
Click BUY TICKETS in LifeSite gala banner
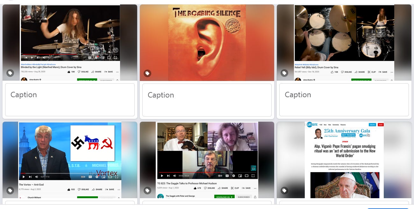348,135
